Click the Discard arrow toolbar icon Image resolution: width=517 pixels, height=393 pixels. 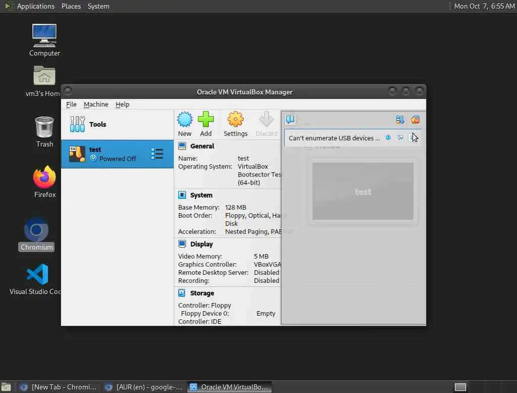266,119
